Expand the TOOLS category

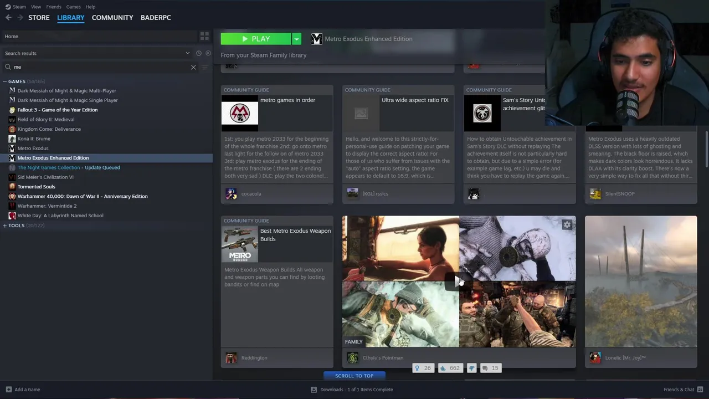click(5, 226)
